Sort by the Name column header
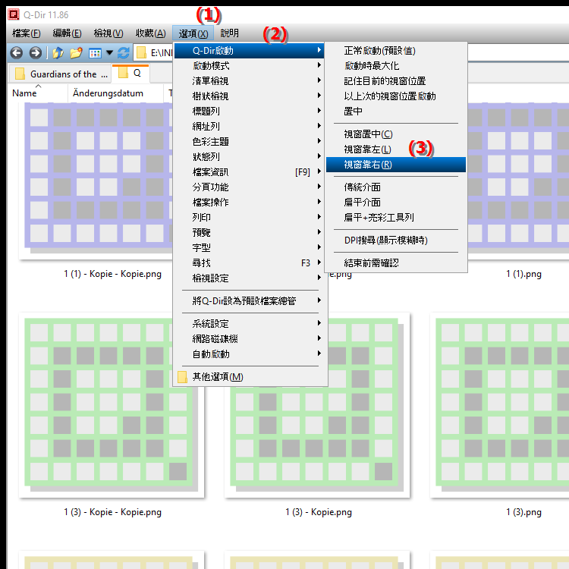569x569 pixels. point(37,93)
